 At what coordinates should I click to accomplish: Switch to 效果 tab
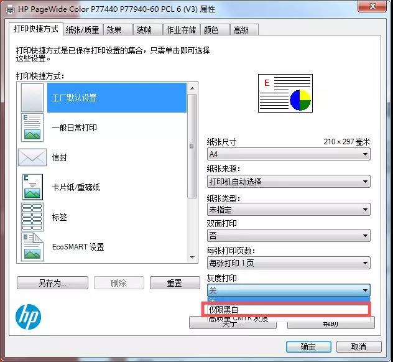(118, 30)
